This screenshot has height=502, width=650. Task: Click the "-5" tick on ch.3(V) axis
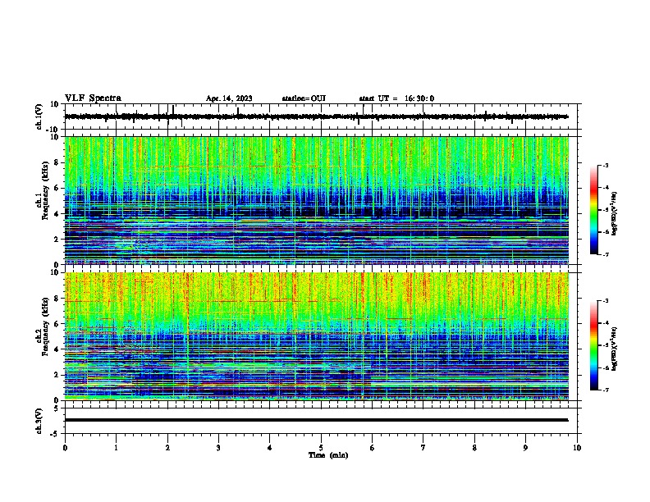click(56, 434)
